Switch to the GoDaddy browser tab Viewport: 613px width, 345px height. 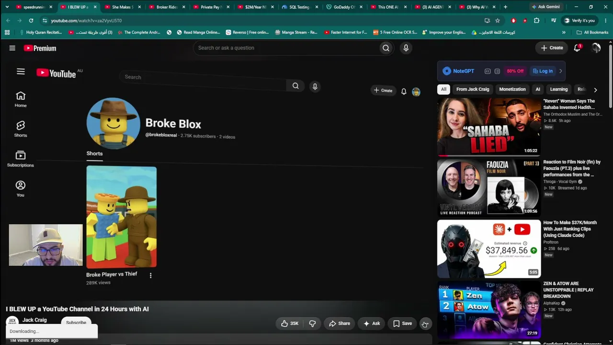tap(344, 7)
